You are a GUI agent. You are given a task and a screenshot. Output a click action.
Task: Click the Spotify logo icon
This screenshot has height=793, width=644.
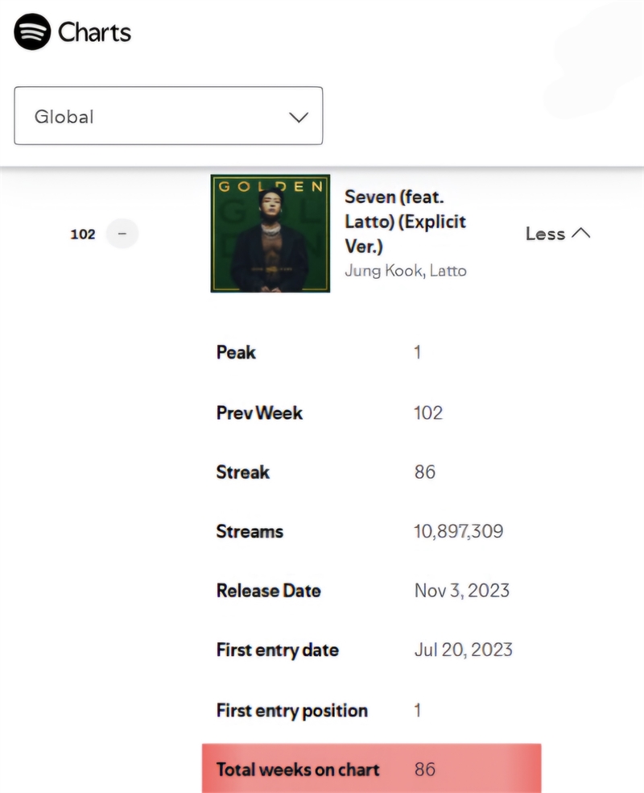[x=32, y=32]
